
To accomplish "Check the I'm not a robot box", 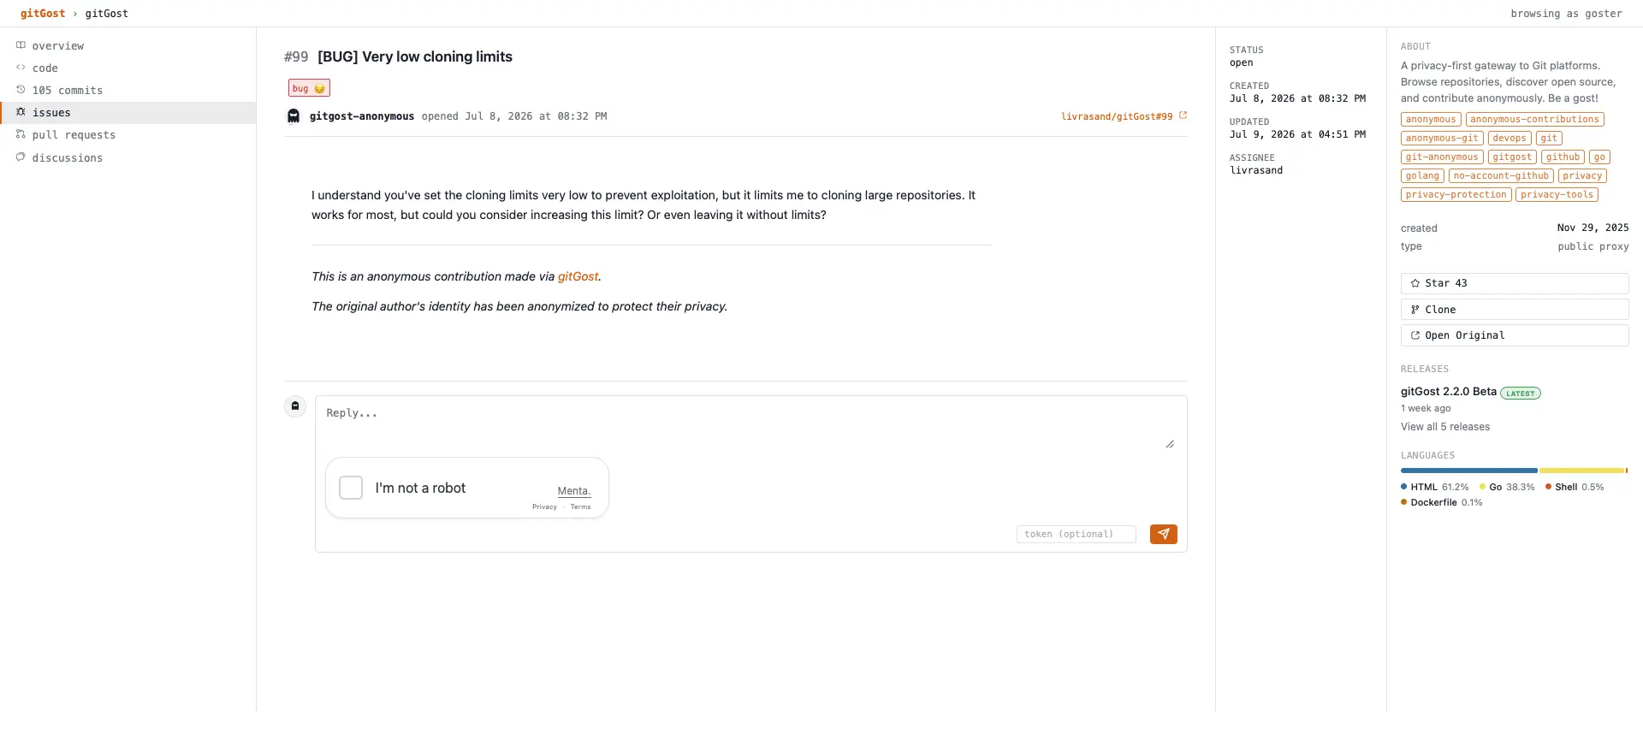I will click(x=351, y=488).
